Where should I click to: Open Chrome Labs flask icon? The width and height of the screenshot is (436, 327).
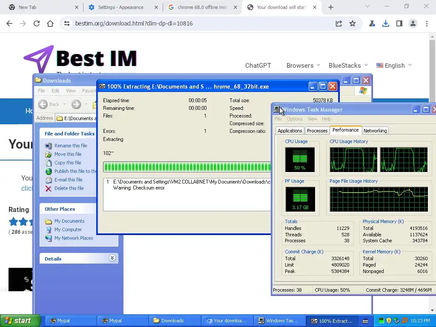tap(372, 24)
